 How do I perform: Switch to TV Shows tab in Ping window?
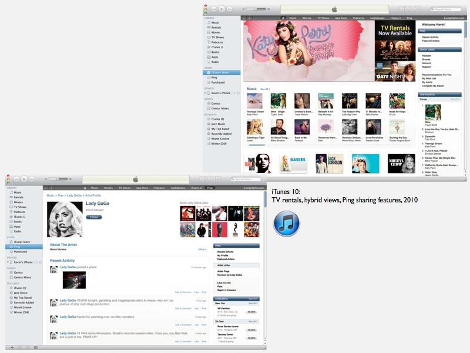pyautogui.click(x=125, y=188)
